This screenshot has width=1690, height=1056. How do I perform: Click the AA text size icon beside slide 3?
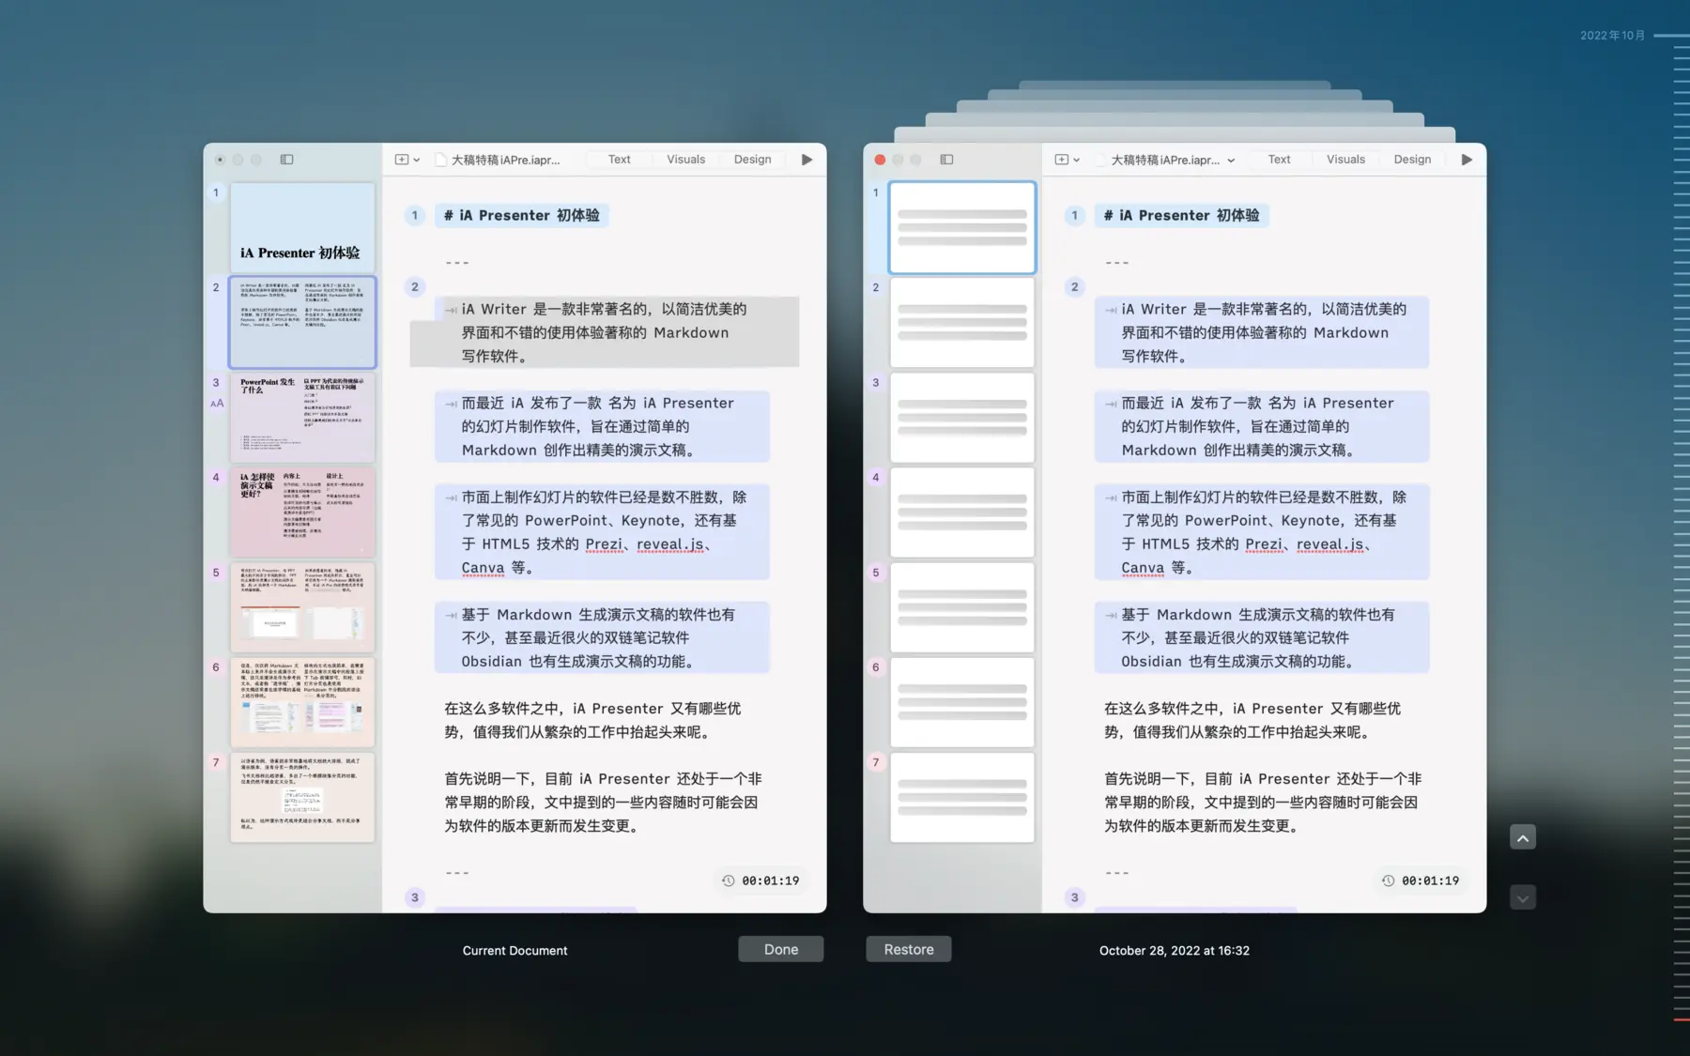click(217, 404)
